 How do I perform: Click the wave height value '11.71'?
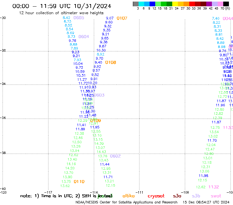pyautogui.click(x=108, y=177)
